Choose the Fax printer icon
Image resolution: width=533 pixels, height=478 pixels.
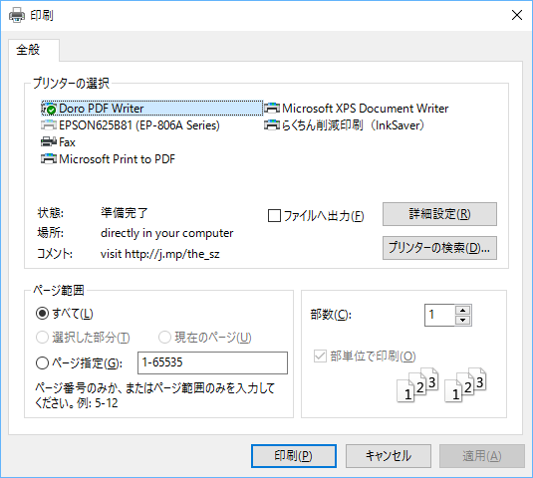(x=49, y=142)
